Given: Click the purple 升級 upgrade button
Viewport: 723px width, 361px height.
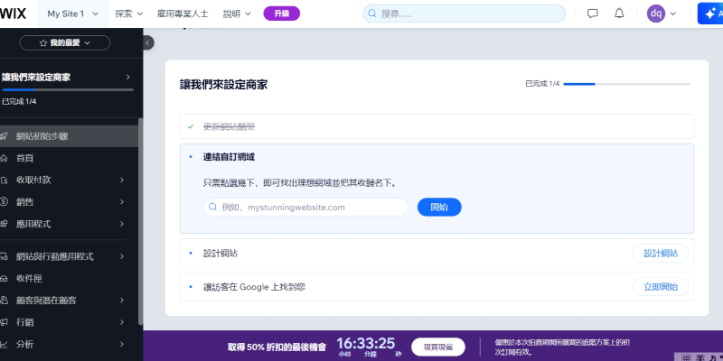Looking at the screenshot, I should pos(282,14).
